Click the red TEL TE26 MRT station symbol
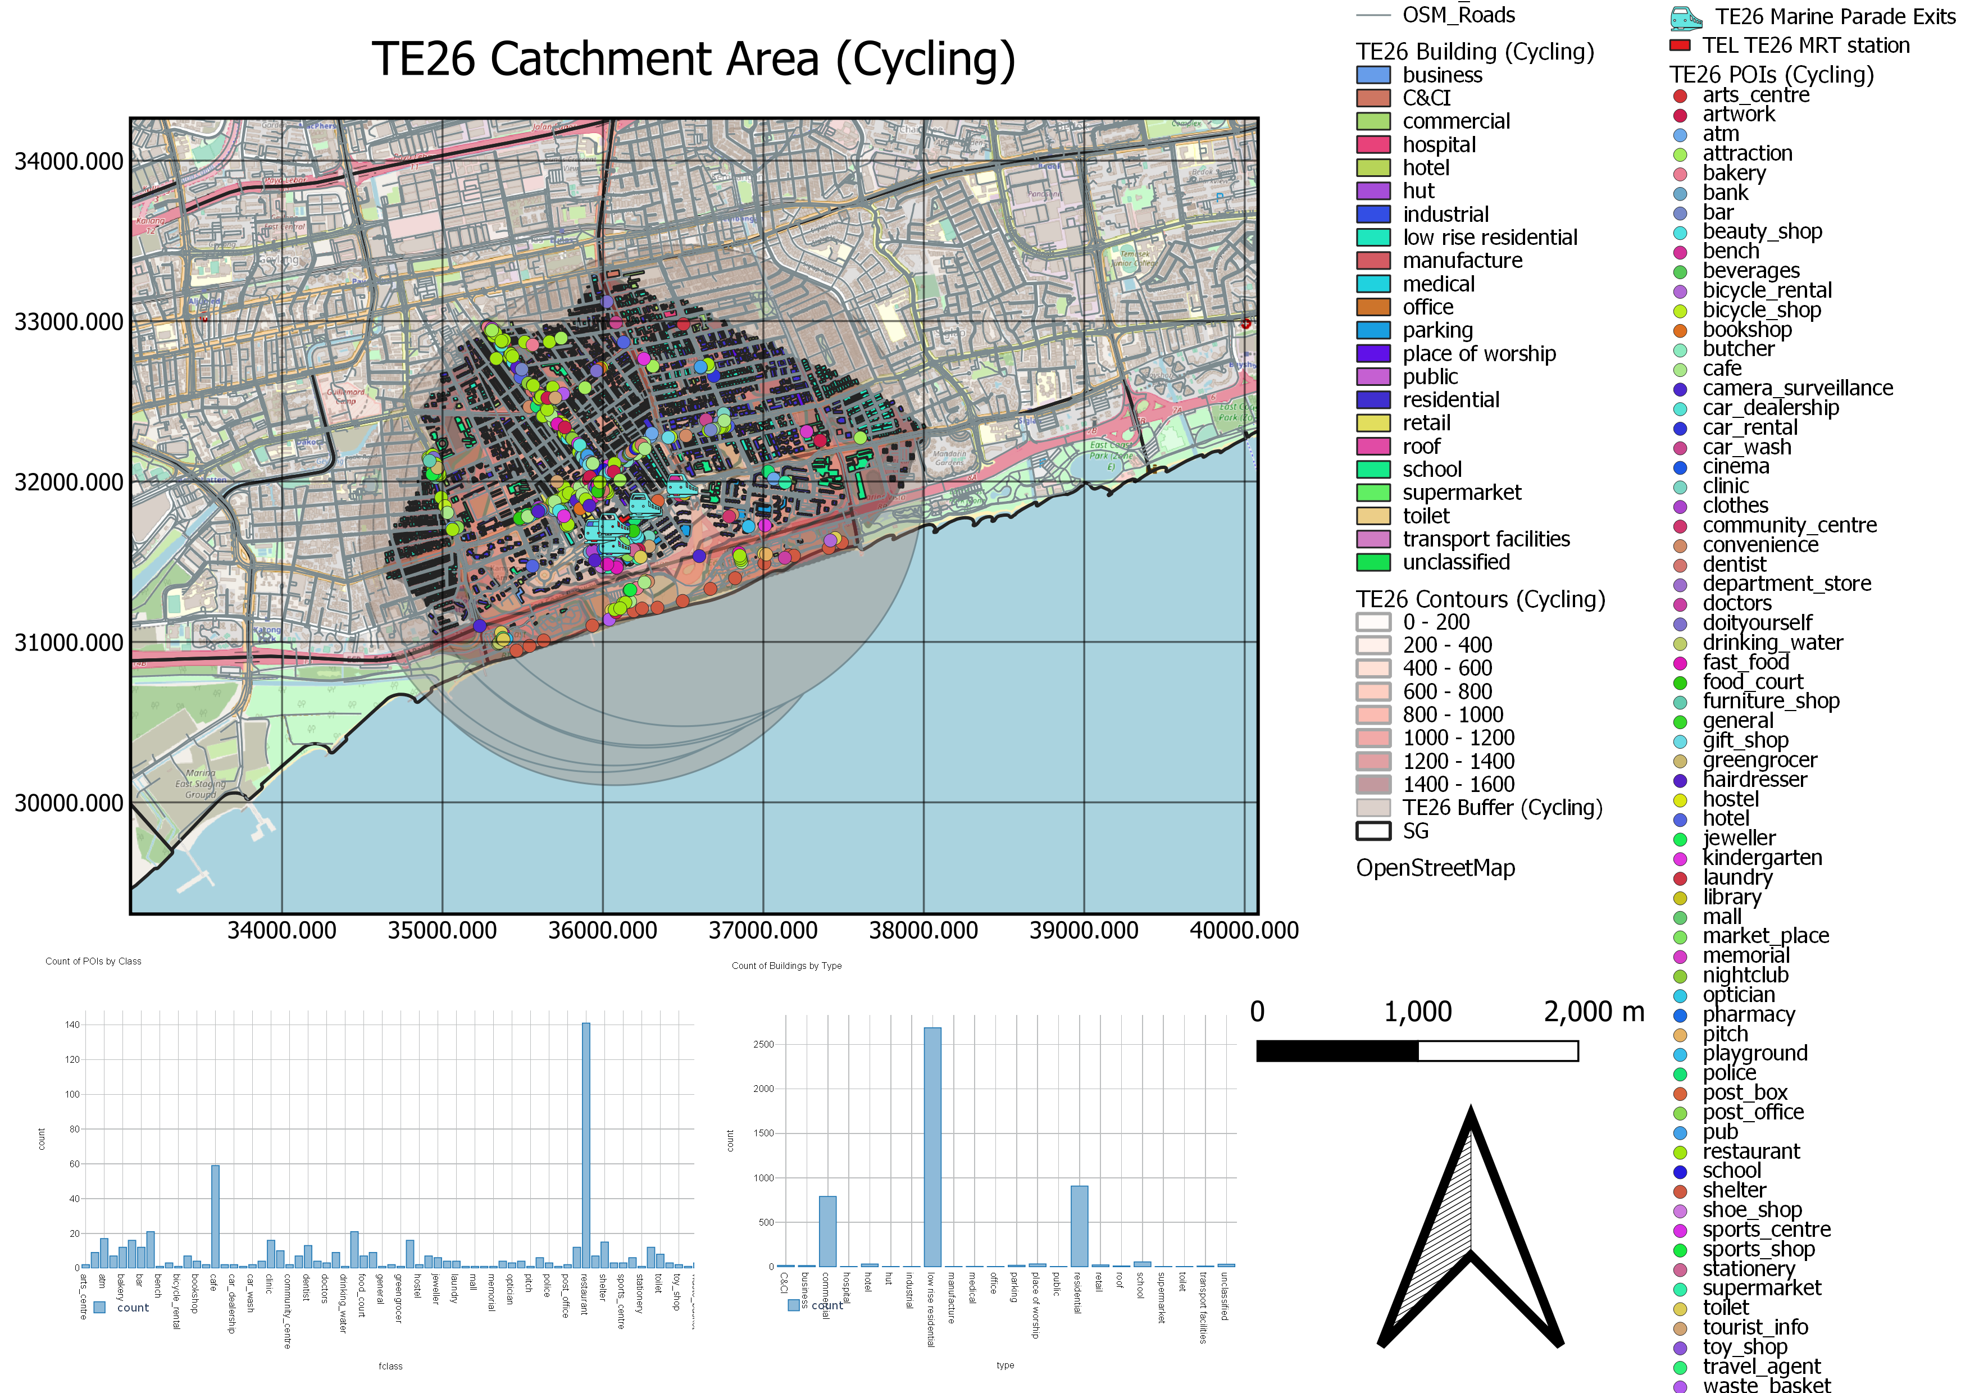 point(1680,45)
